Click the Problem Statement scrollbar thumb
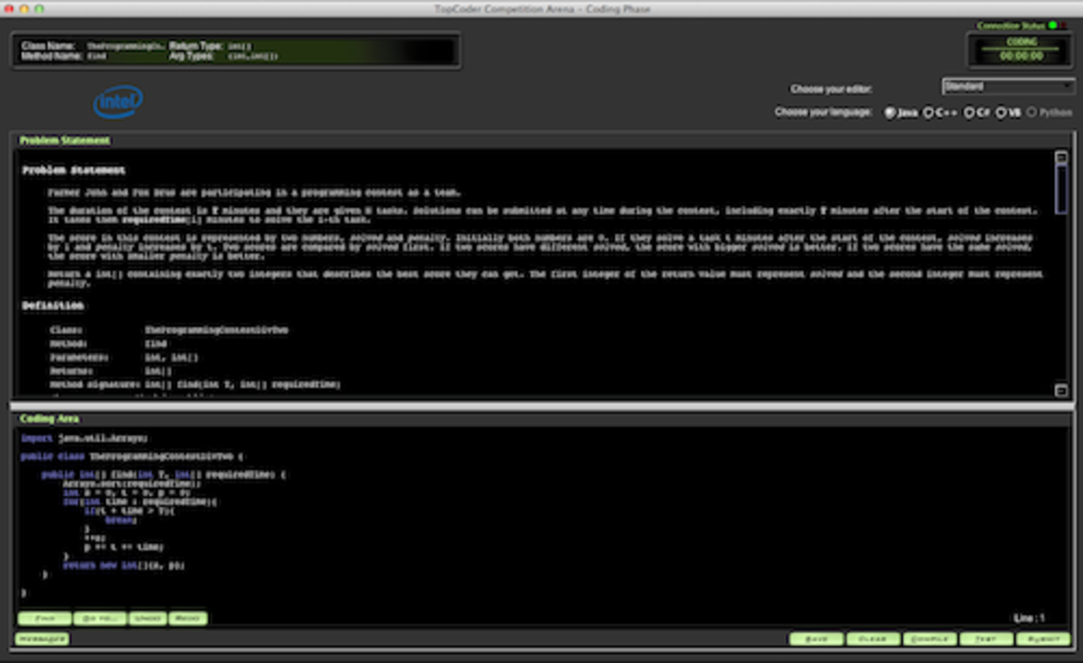1083x663 pixels. pyautogui.click(x=1061, y=190)
